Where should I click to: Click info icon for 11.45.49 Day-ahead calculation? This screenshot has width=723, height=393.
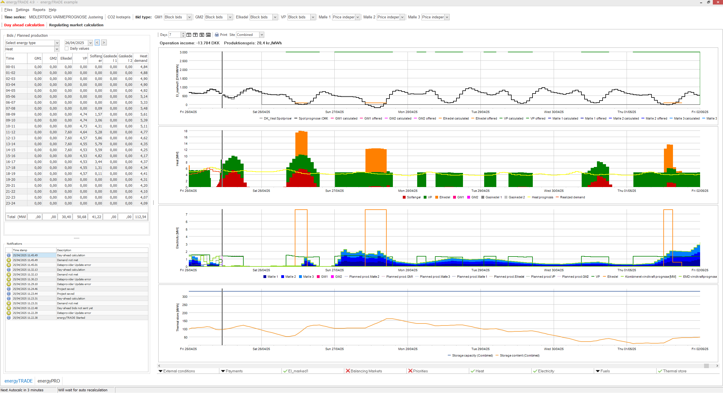tap(9, 255)
